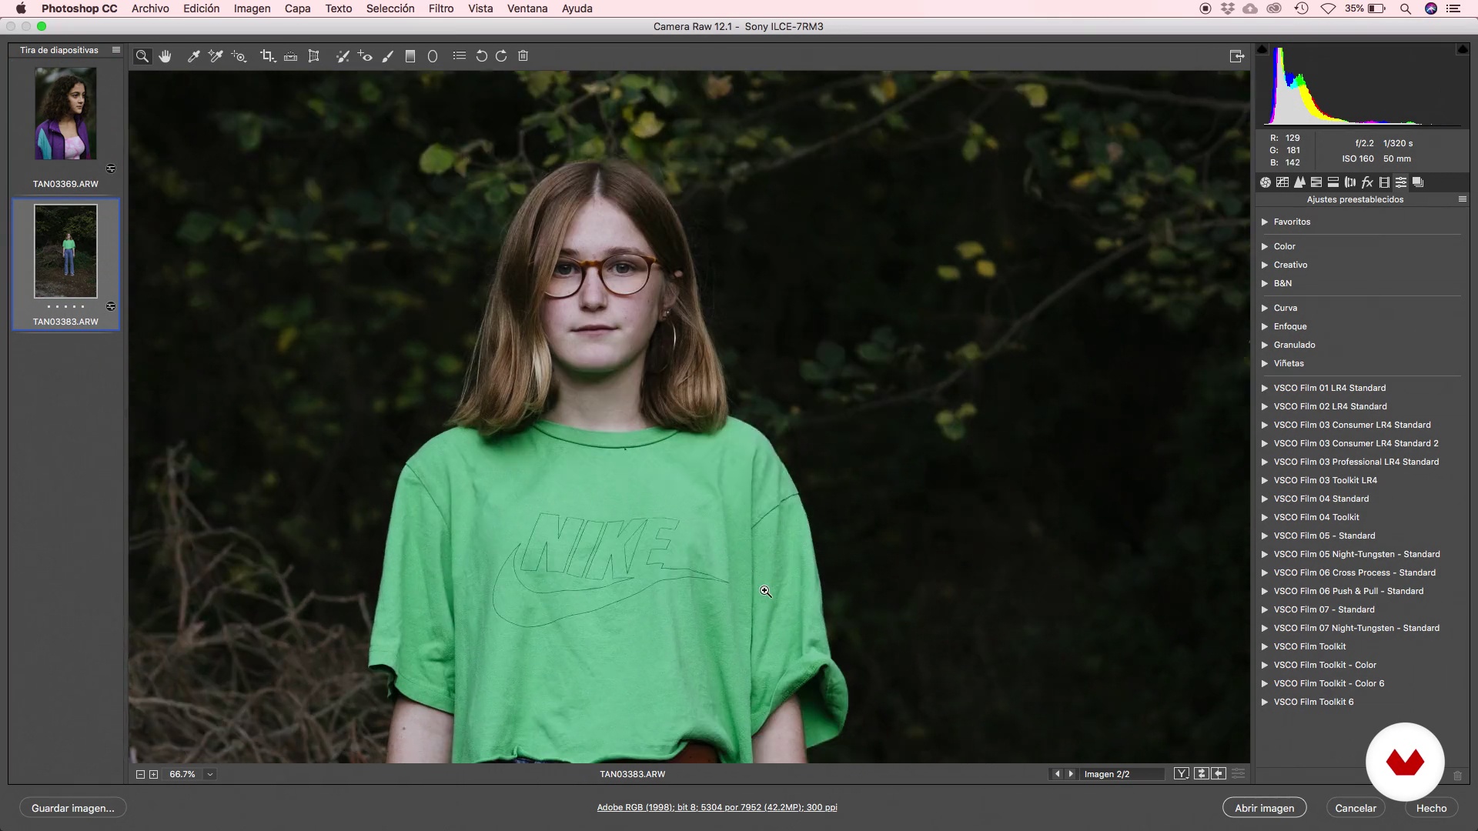Select the Zoom tool in Camera Raw toolbar
The image size is (1478, 831).
(x=142, y=56)
